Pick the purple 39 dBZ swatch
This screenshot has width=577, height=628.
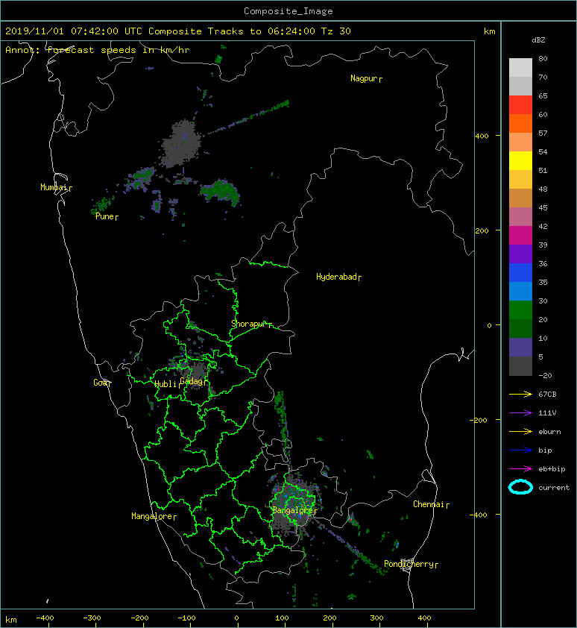(520, 254)
